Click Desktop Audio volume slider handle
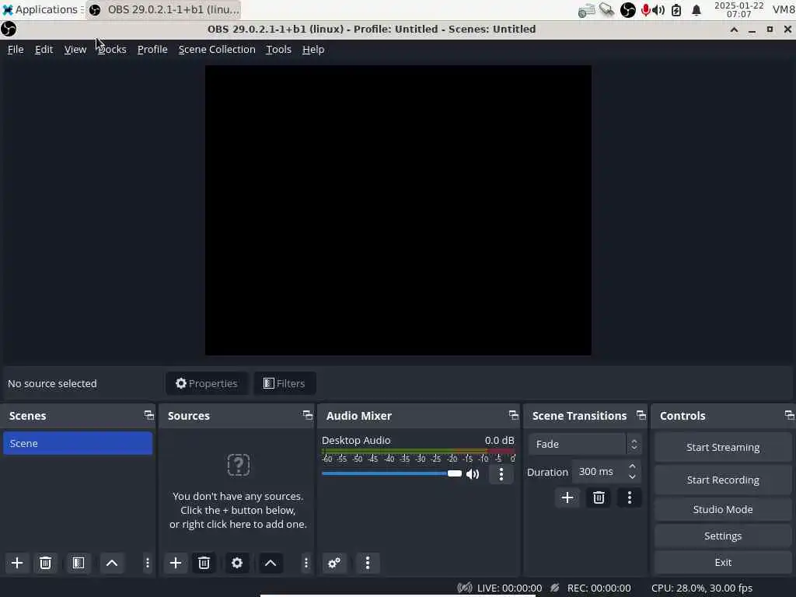Screen dimensions: 796x597 (454, 473)
